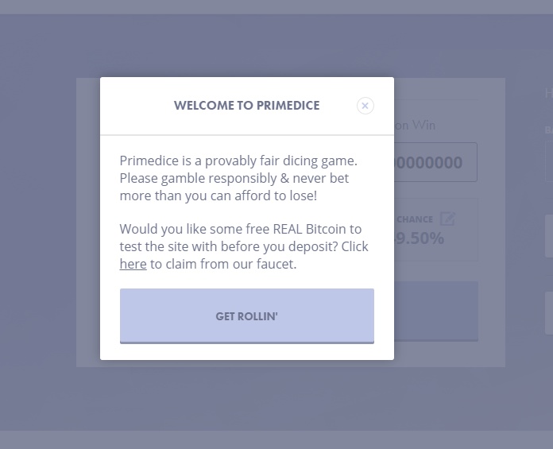
Task: Click the 'on Win' label behind the dialog
Action: (415, 126)
